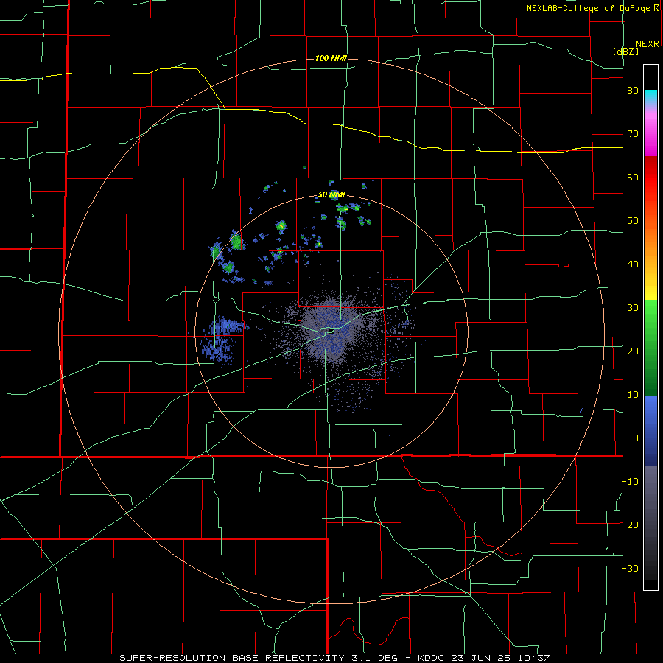Click the 100 NMI range ring label
Viewport: 663px width, 663px height.
click(331, 58)
